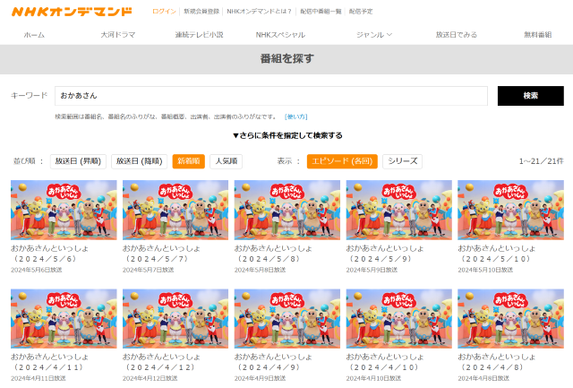Open thumbnail for 2024/5/8 episode
The width and height of the screenshot is (573, 388).
click(x=287, y=210)
